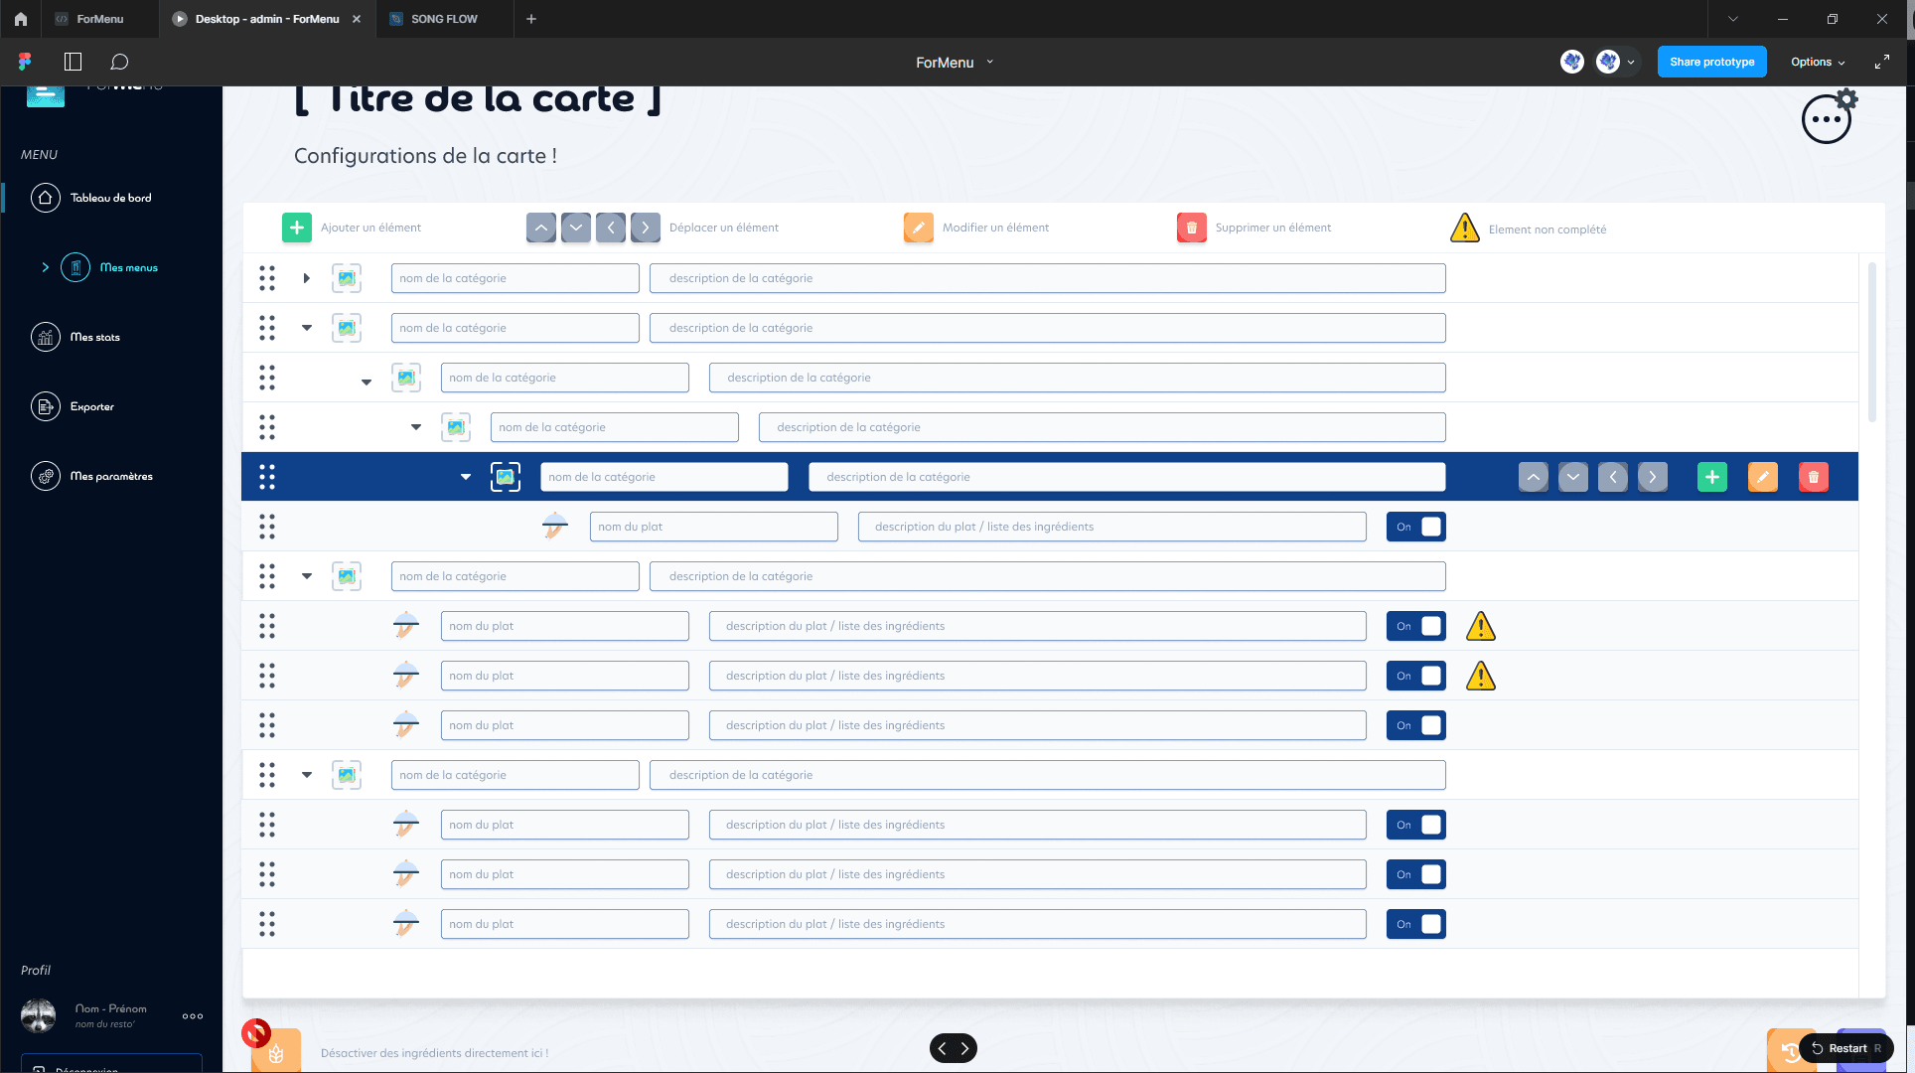The height and width of the screenshot is (1073, 1915).
Task: Open Mes stats menu item
Action: pos(94,337)
